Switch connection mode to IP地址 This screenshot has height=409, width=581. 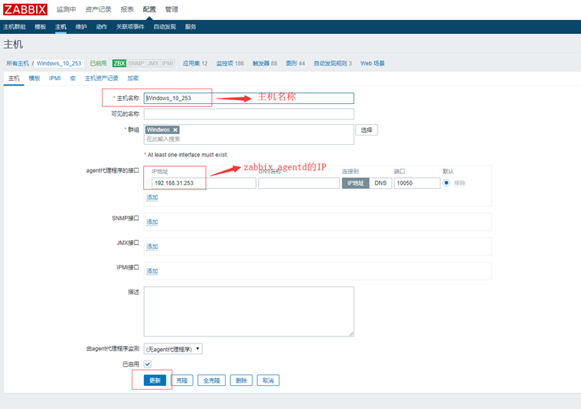[x=355, y=183]
